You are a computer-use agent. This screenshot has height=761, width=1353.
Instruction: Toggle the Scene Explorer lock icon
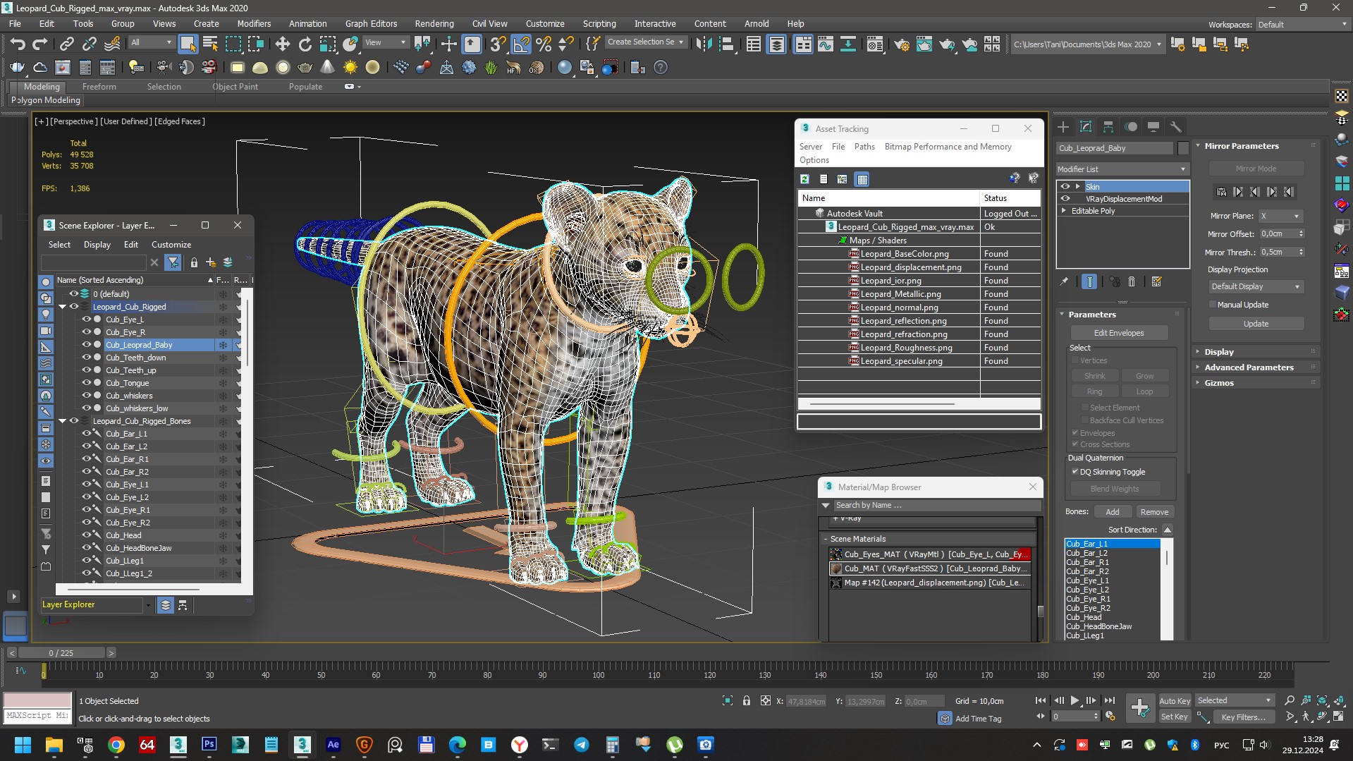tap(194, 262)
